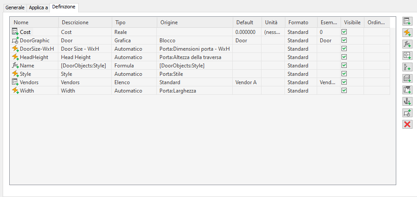Click the Default value cell for Cost

(246, 32)
